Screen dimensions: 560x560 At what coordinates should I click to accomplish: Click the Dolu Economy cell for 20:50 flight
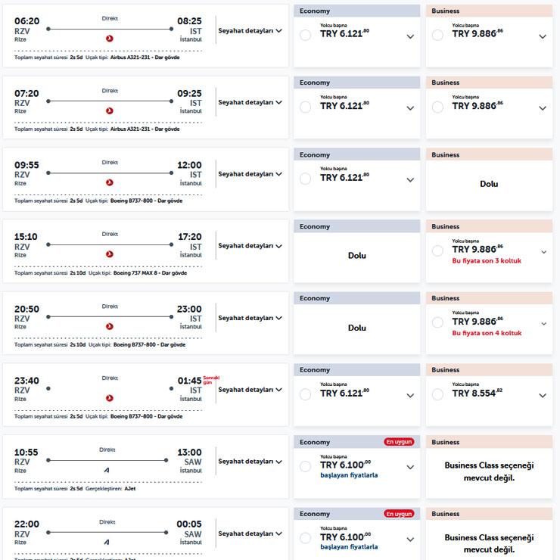(x=356, y=328)
